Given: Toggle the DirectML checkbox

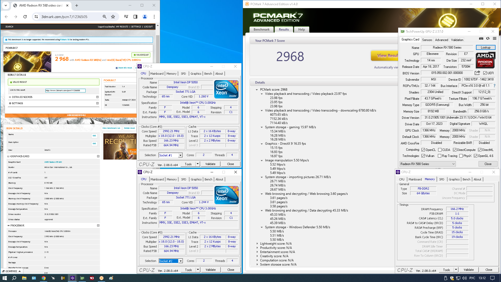Looking at the screenshot, I should point(480,150).
